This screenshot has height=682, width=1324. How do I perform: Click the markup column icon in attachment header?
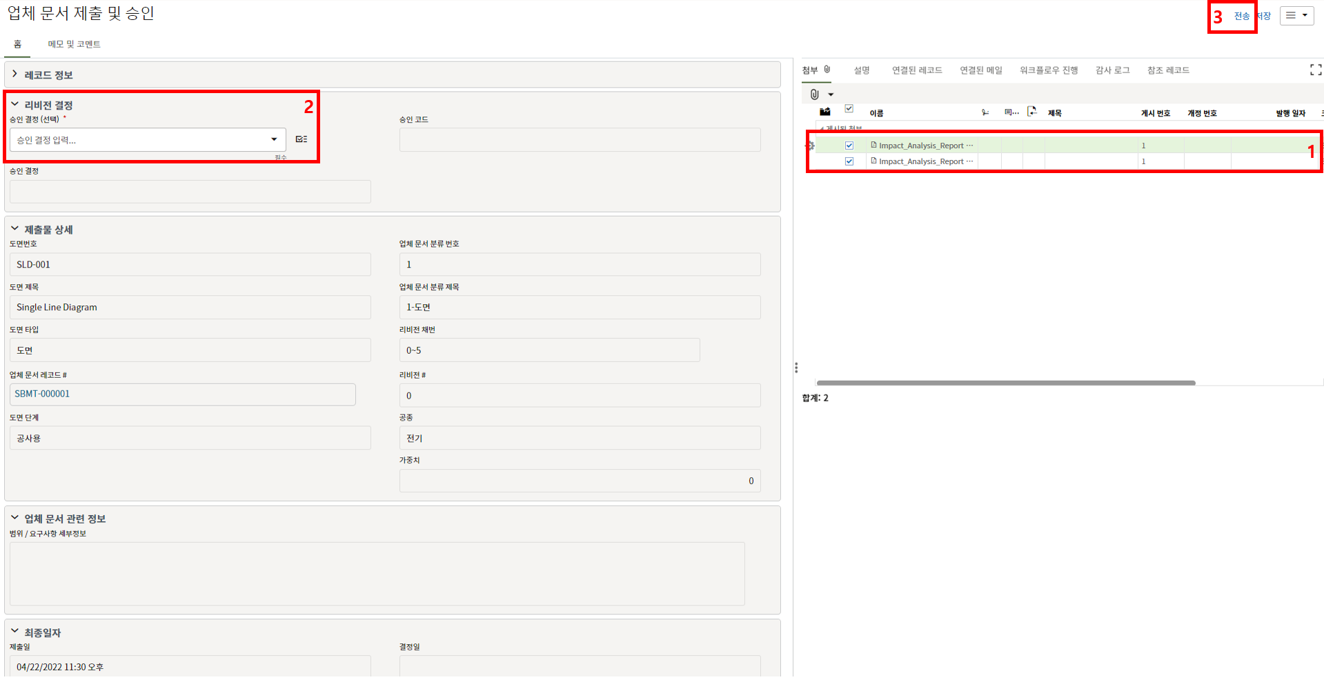coord(985,112)
